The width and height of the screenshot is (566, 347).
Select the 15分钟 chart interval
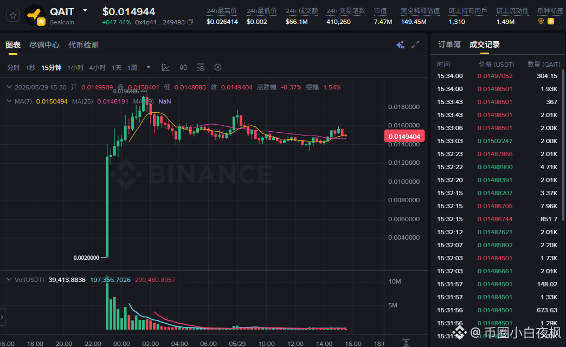pos(52,68)
